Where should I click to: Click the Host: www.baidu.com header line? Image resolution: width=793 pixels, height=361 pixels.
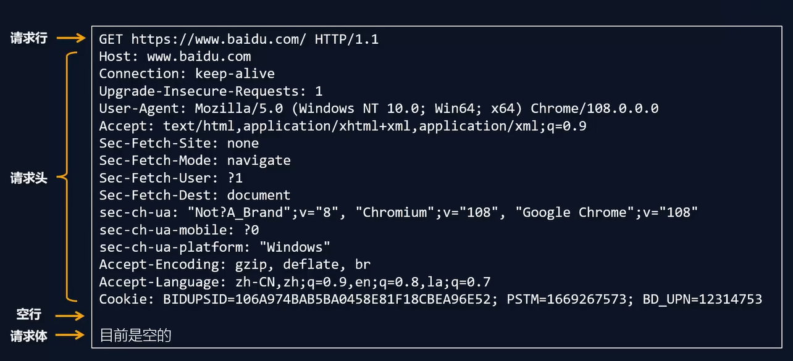[175, 57]
